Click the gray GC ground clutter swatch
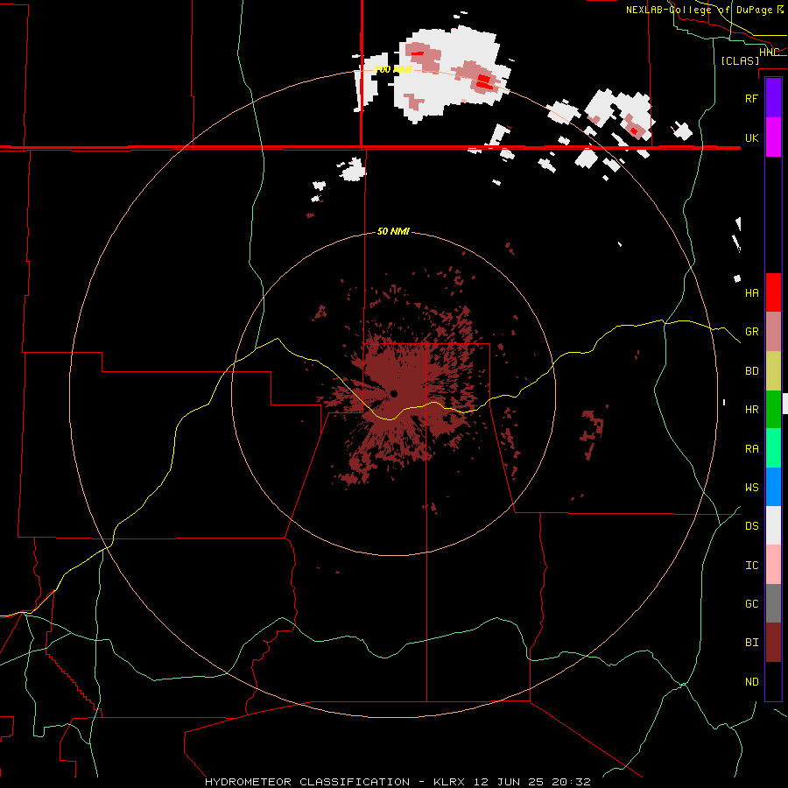 coord(773,603)
